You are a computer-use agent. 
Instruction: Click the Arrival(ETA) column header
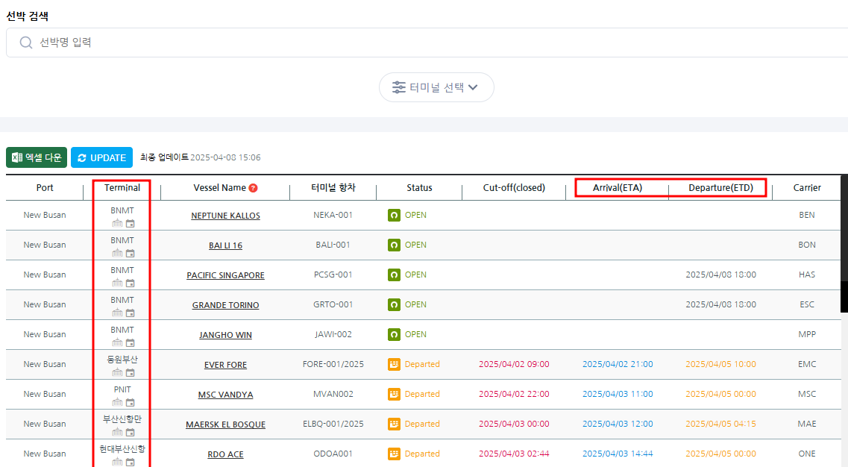point(618,188)
